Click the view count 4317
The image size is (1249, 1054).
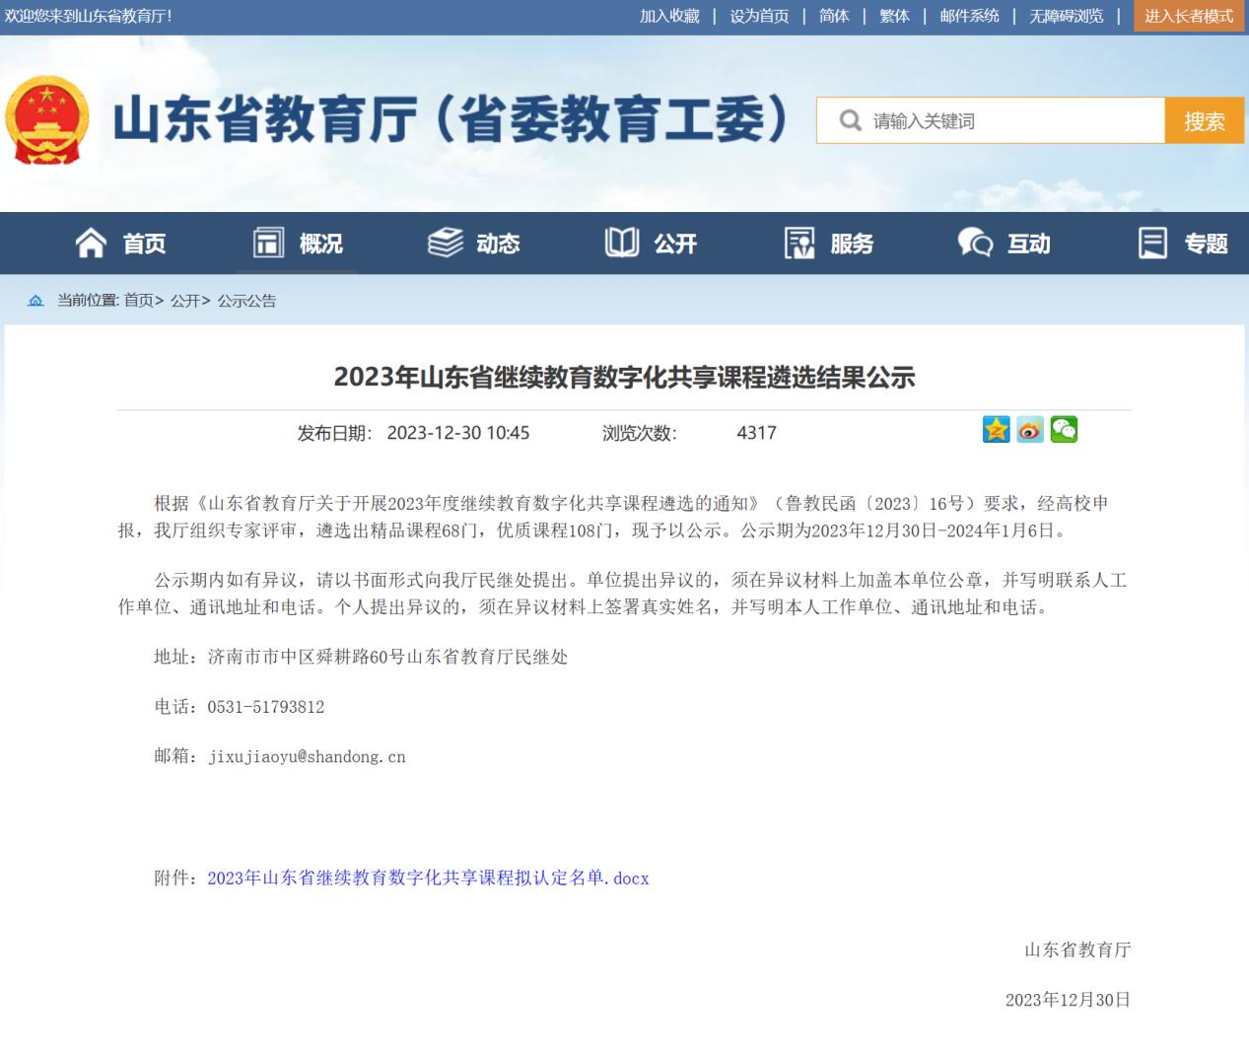(x=756, y=433)
